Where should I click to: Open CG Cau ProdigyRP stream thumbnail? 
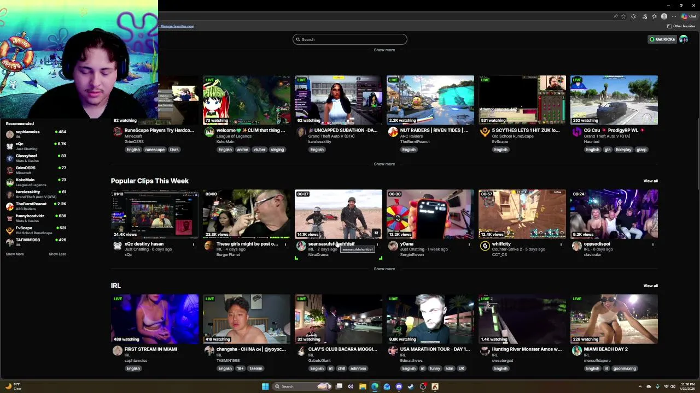pos(614,100)
